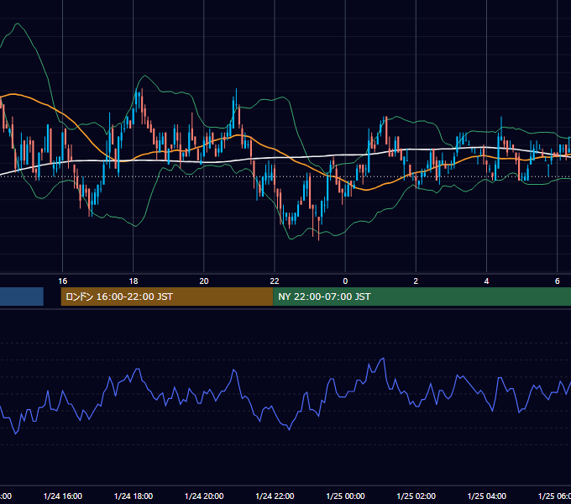Click the 6 hour label on time axis
571x504 pixels.
tap(558, 281)
